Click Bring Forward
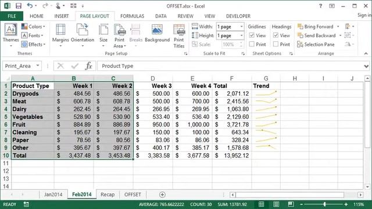The height and width of the screenshot is (209, 372). (x=316, y=27)
